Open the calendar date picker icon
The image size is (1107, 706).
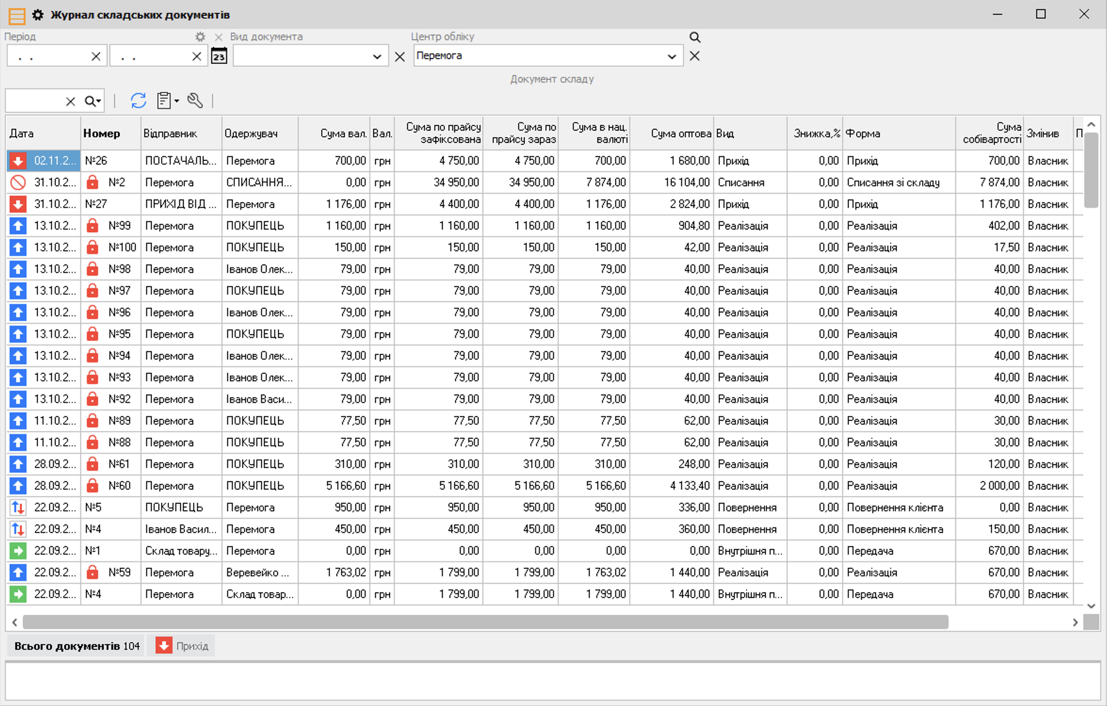click(219, 57)
